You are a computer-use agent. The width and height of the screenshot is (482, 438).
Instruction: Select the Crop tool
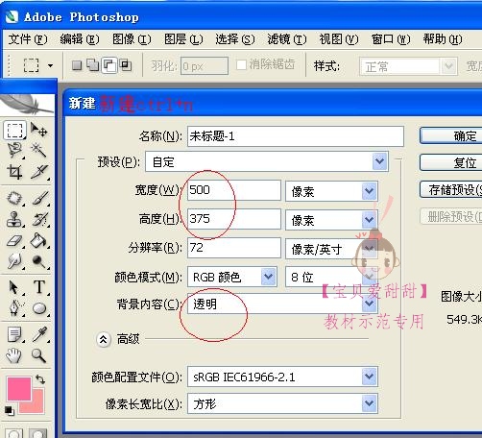14,171
